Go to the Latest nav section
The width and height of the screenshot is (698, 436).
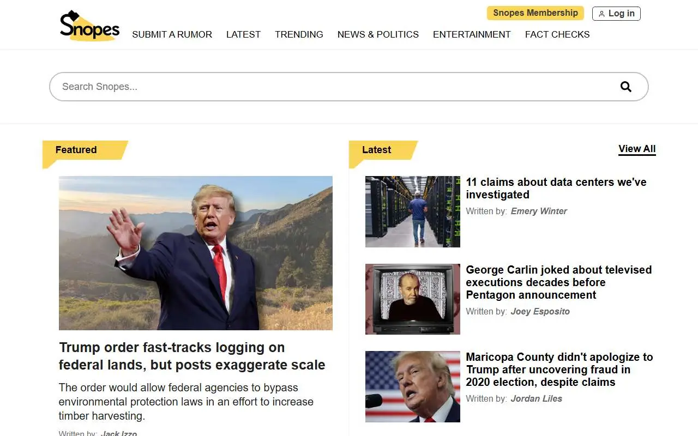click(x=243, y=34)
